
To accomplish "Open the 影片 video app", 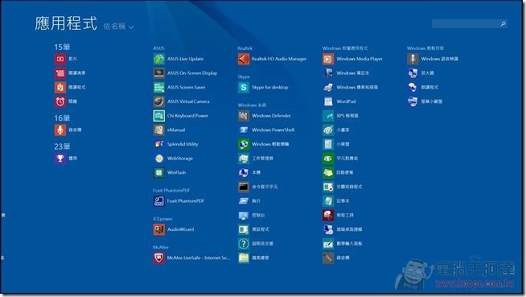I will [66, 59].
